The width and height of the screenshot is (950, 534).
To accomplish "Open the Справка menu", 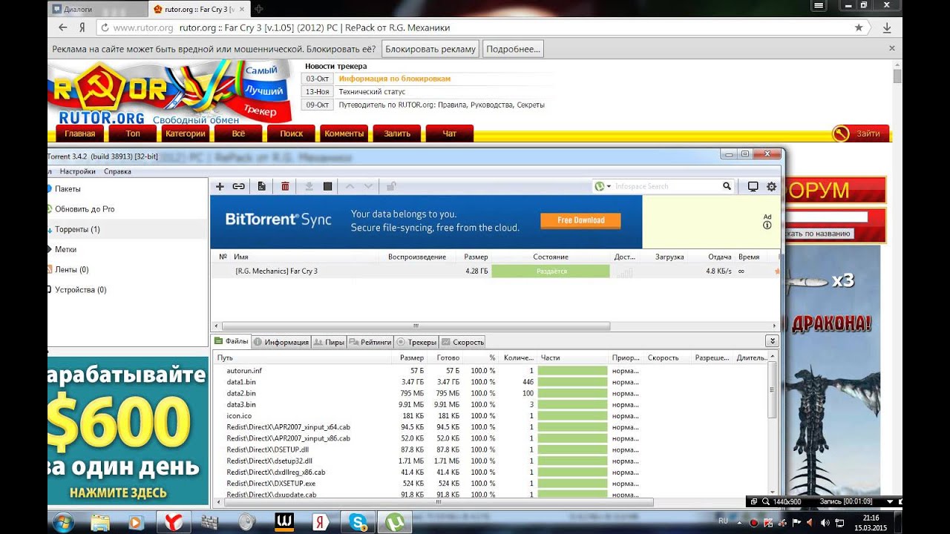I will tap(117, 171).
